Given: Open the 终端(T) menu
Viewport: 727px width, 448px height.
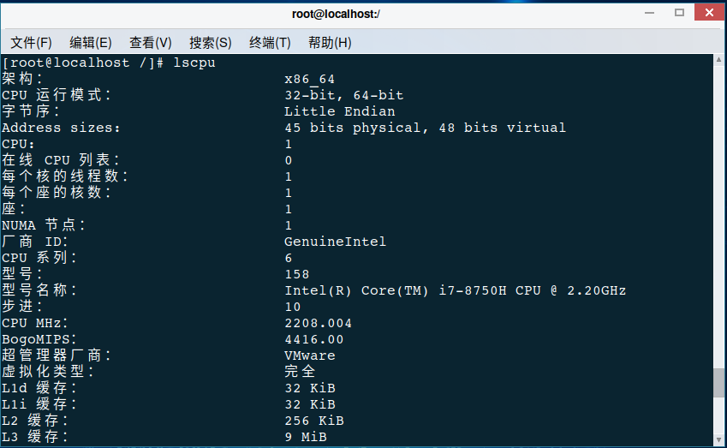Looking at the screenshot, I should [x=270, y=43].
